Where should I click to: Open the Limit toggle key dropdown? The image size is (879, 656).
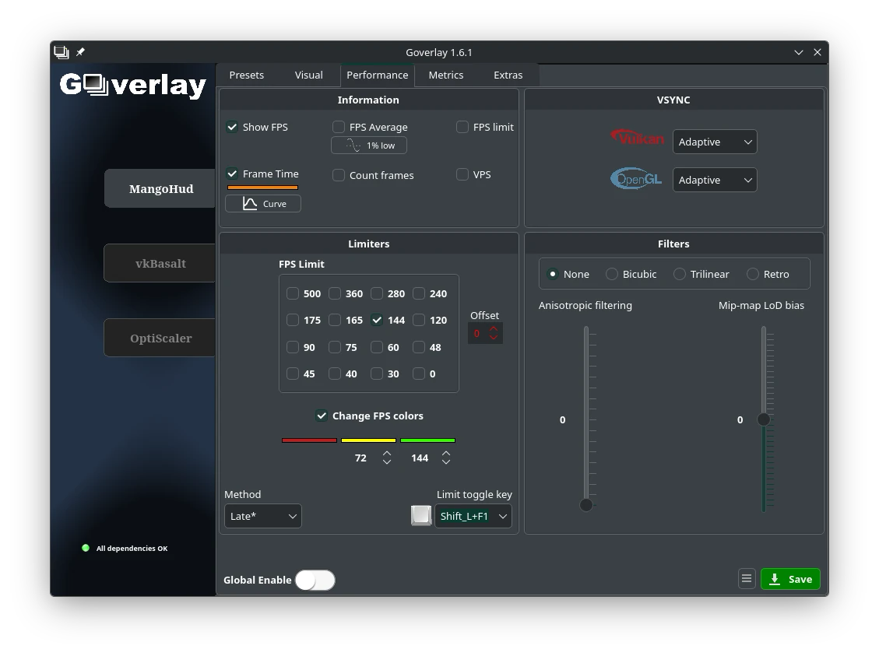[x=473, y=516]
